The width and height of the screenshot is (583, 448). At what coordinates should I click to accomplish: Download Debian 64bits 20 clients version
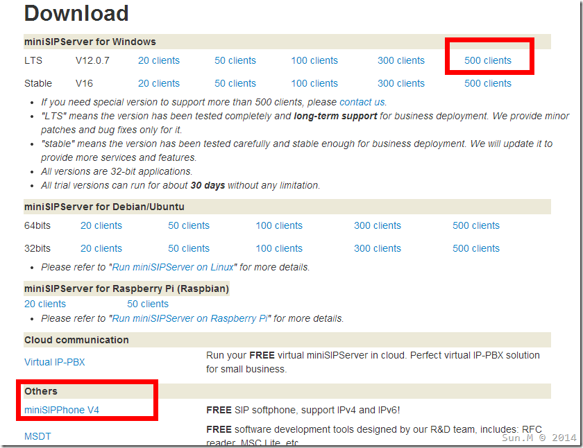(x=101, y=225)
